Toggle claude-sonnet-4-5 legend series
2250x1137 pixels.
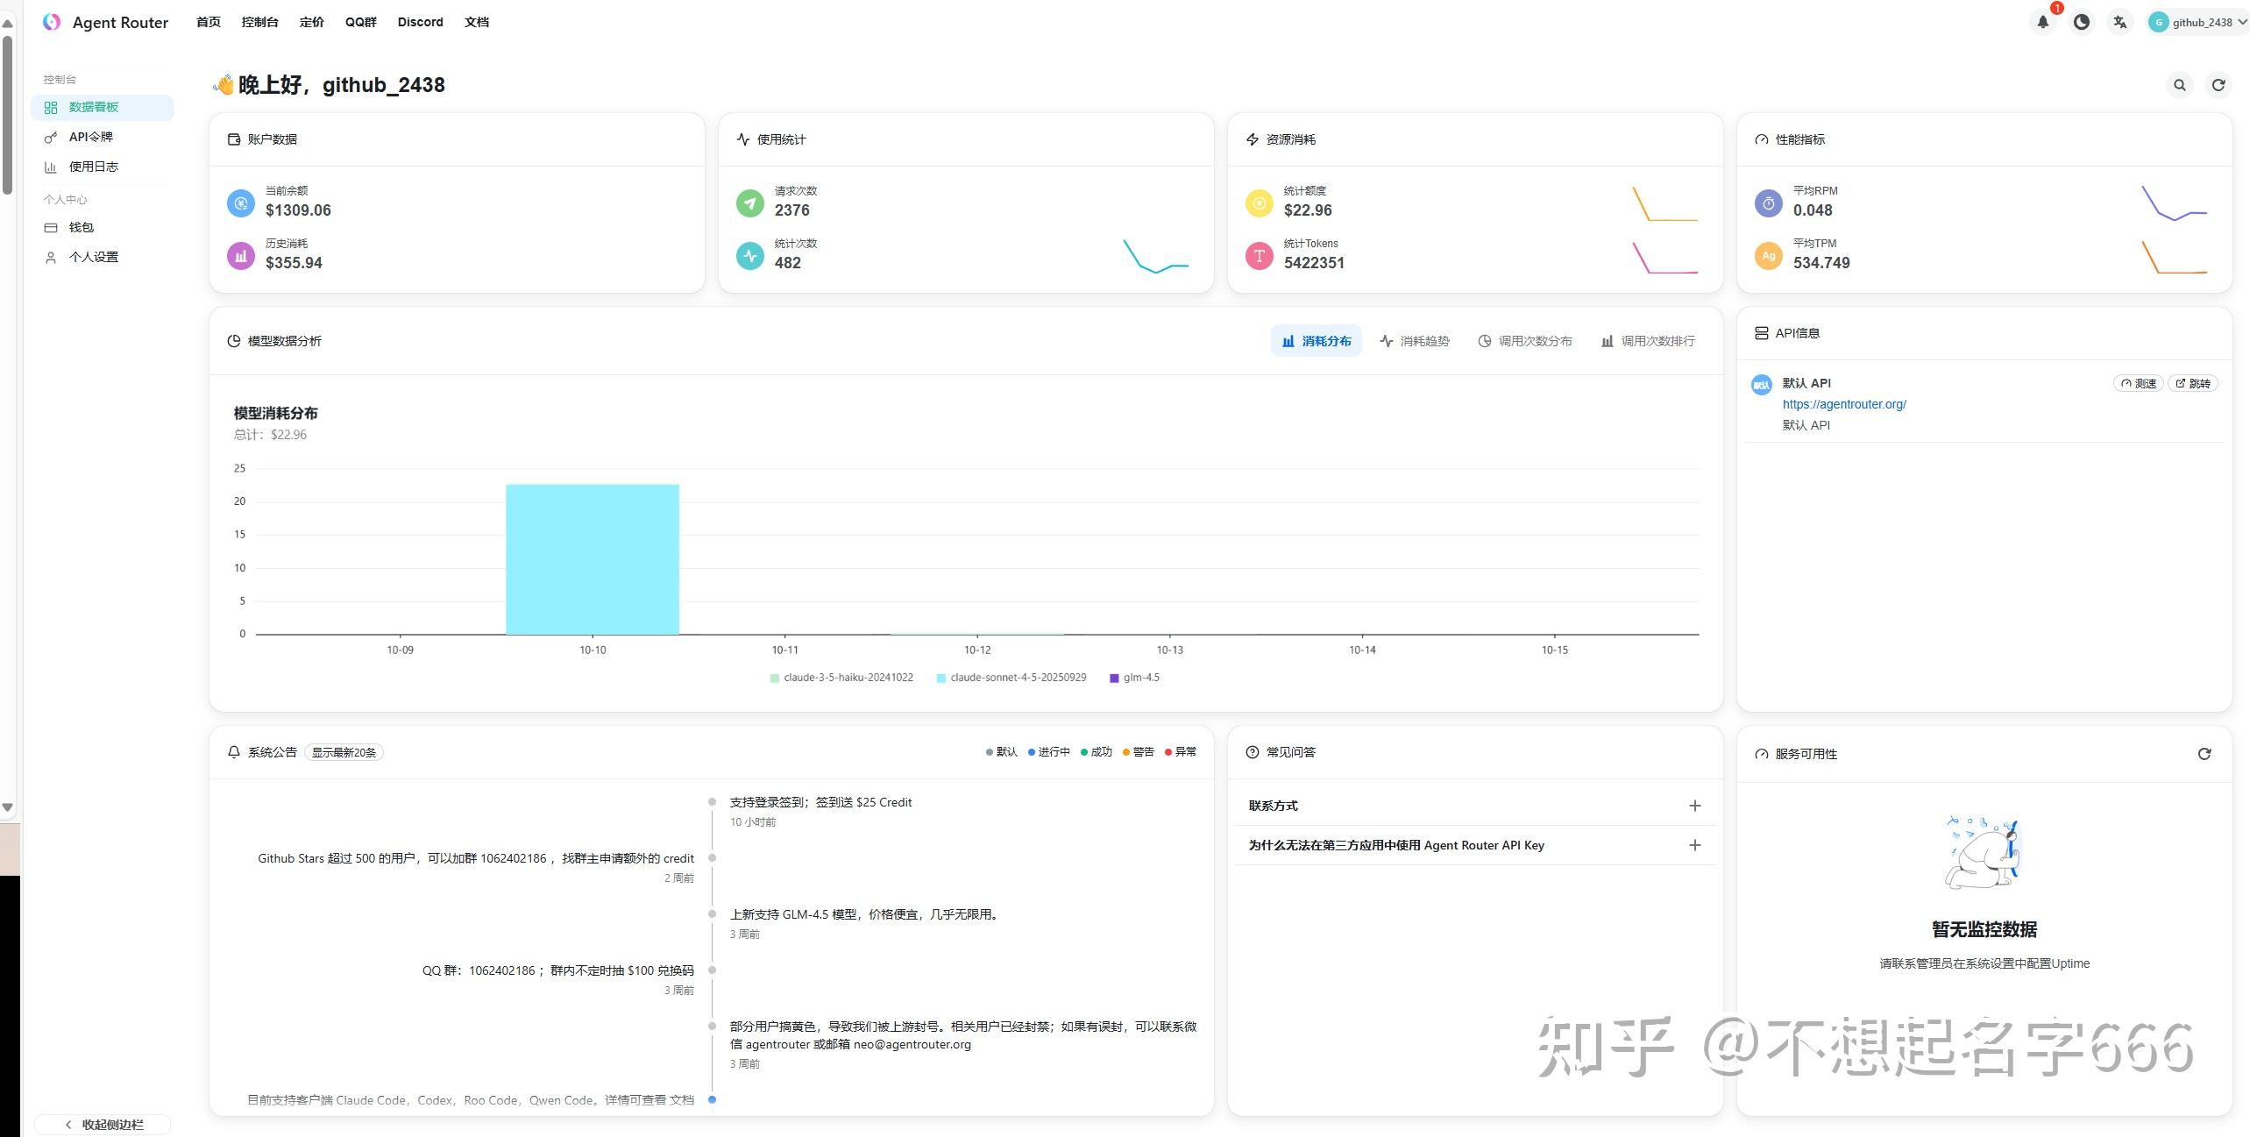[1017, 678]
